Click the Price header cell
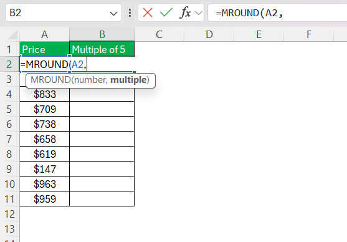This screenshot has width=347, height=242. coord(44,49)
